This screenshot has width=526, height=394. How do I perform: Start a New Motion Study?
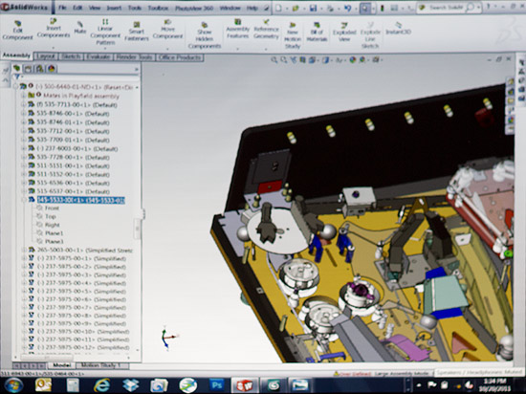coord(293,35)
